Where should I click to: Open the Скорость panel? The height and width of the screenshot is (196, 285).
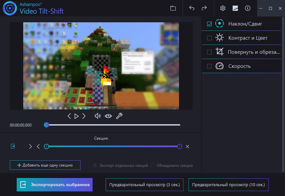[241, 66]
